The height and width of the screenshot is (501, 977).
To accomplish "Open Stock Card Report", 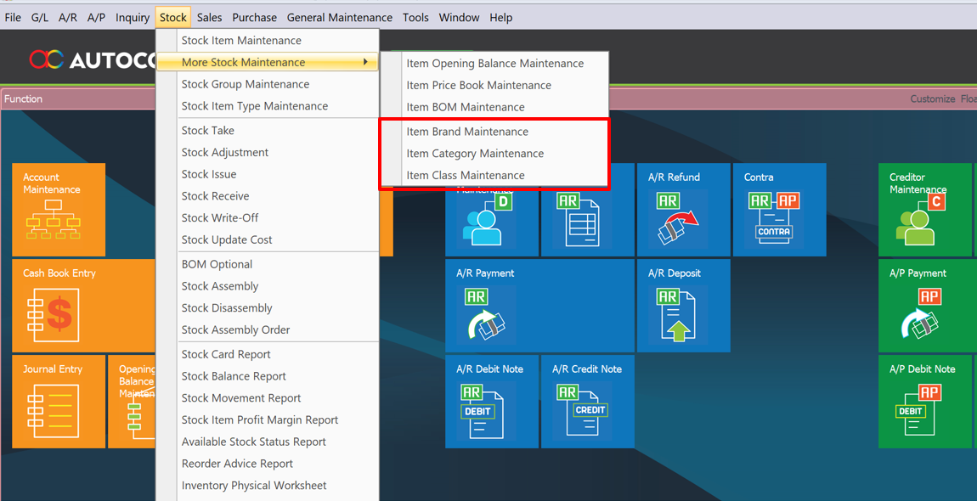I will (268, 354).
